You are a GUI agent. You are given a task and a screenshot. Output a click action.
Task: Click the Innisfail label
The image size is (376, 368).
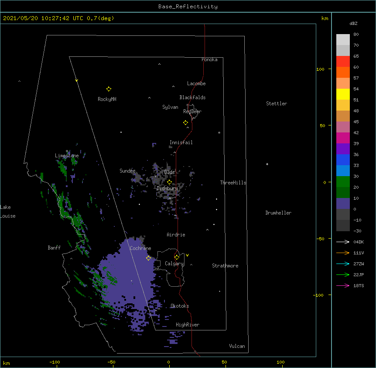181,142
